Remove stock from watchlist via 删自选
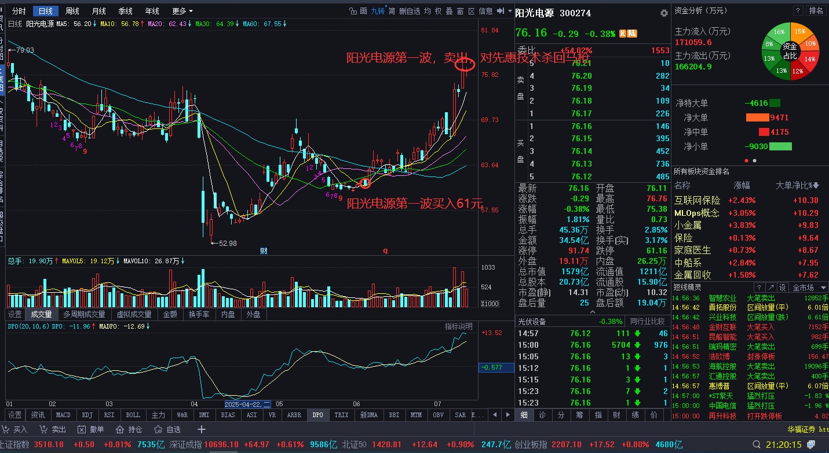The image size is (829, 453). tap(410, 11)
